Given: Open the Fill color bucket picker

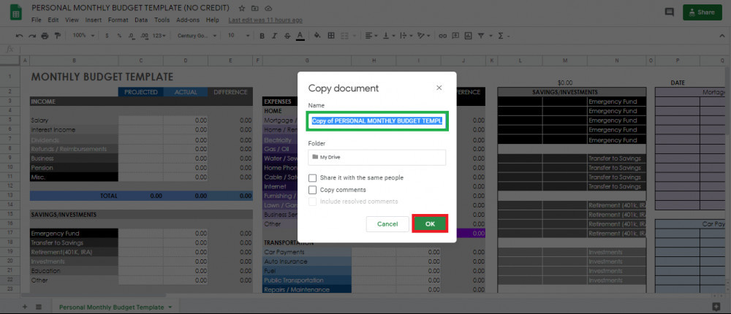Looking at the screenshot, I should [317, 35].
